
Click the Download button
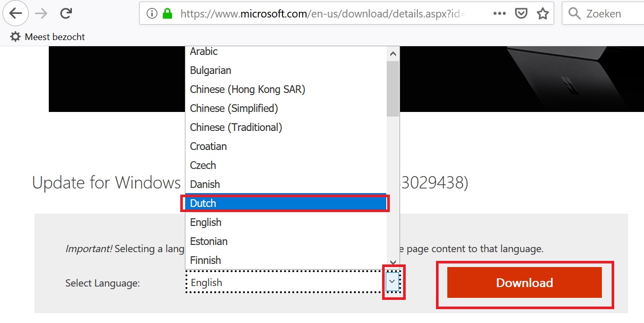(x=524, y=283)
